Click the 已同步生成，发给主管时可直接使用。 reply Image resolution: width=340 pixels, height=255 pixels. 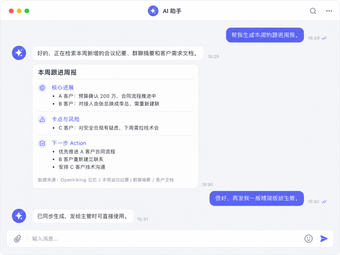[83, 216]
